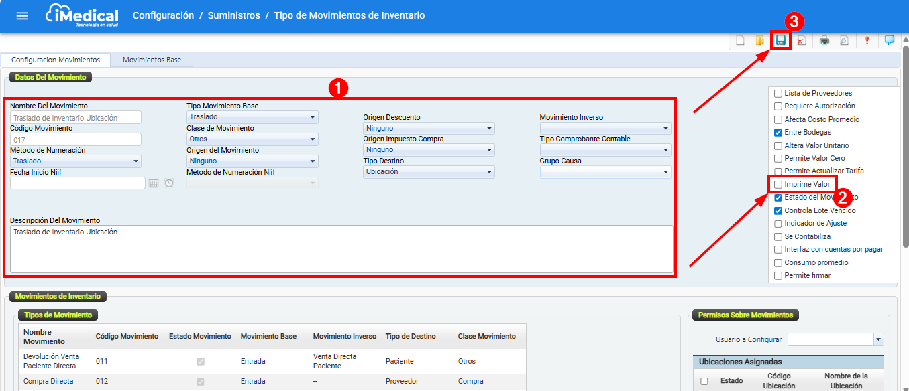Image resolution: width=909 pixels, height=391 pixels.
Task: Click the yellow open folder icon
Action: 759,40
